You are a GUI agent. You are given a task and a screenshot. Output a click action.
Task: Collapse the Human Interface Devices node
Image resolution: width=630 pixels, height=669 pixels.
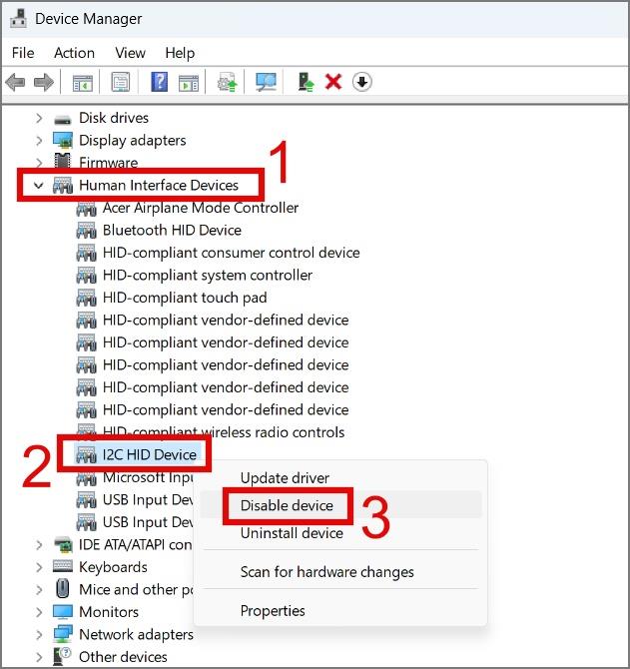pyautogui.click(x=39, y=186)
